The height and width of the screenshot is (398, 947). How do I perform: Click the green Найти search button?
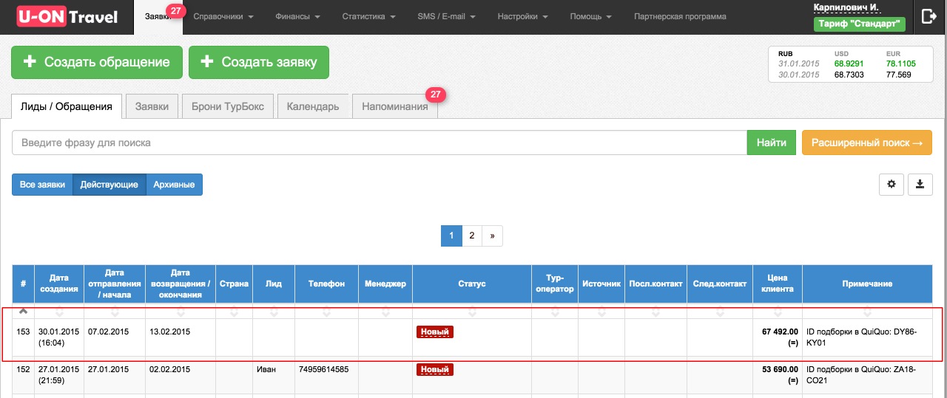pos(772,143)
